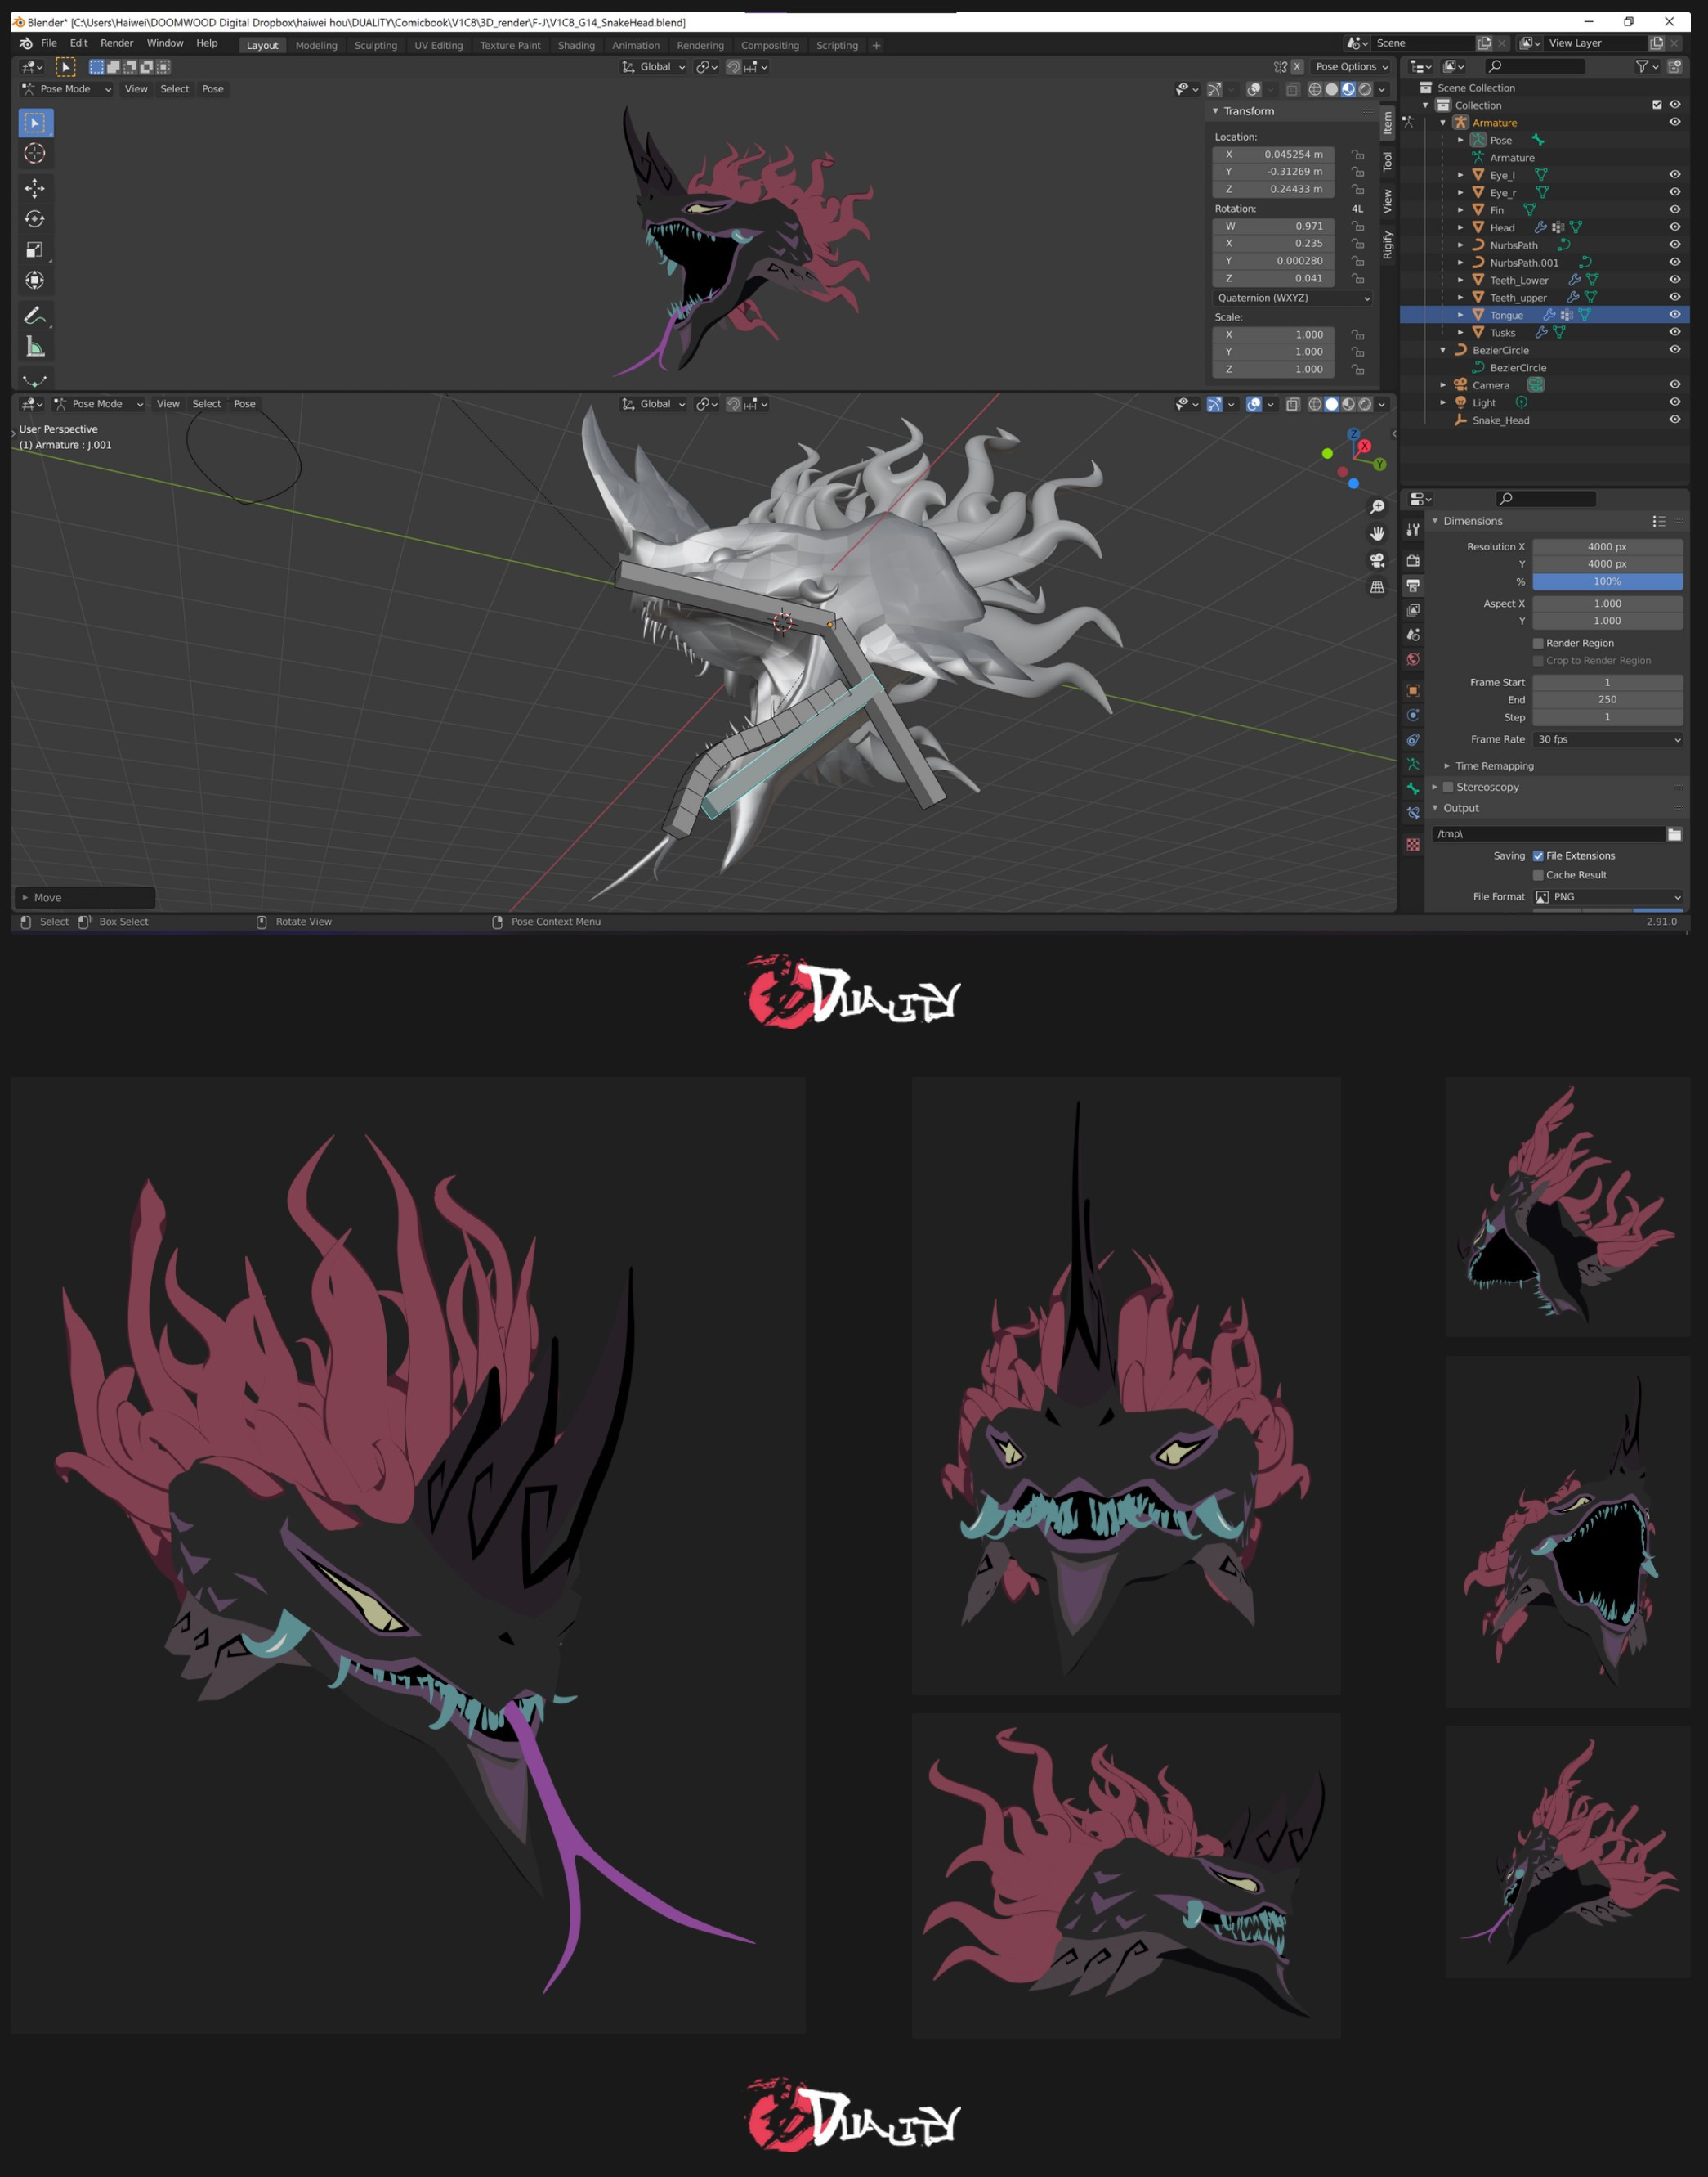
Task: Select the Transform tool in left toolbar
Action: [35, 281]
